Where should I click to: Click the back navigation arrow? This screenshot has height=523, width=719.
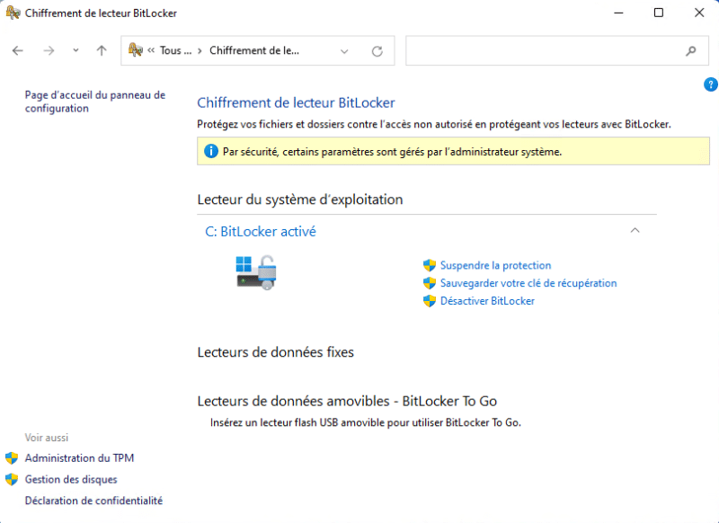18,51
